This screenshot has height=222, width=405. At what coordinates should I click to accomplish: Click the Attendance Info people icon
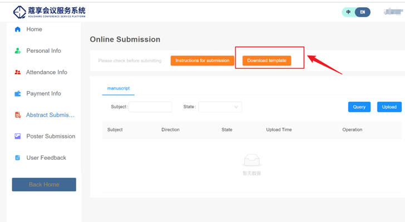[18, 72]
